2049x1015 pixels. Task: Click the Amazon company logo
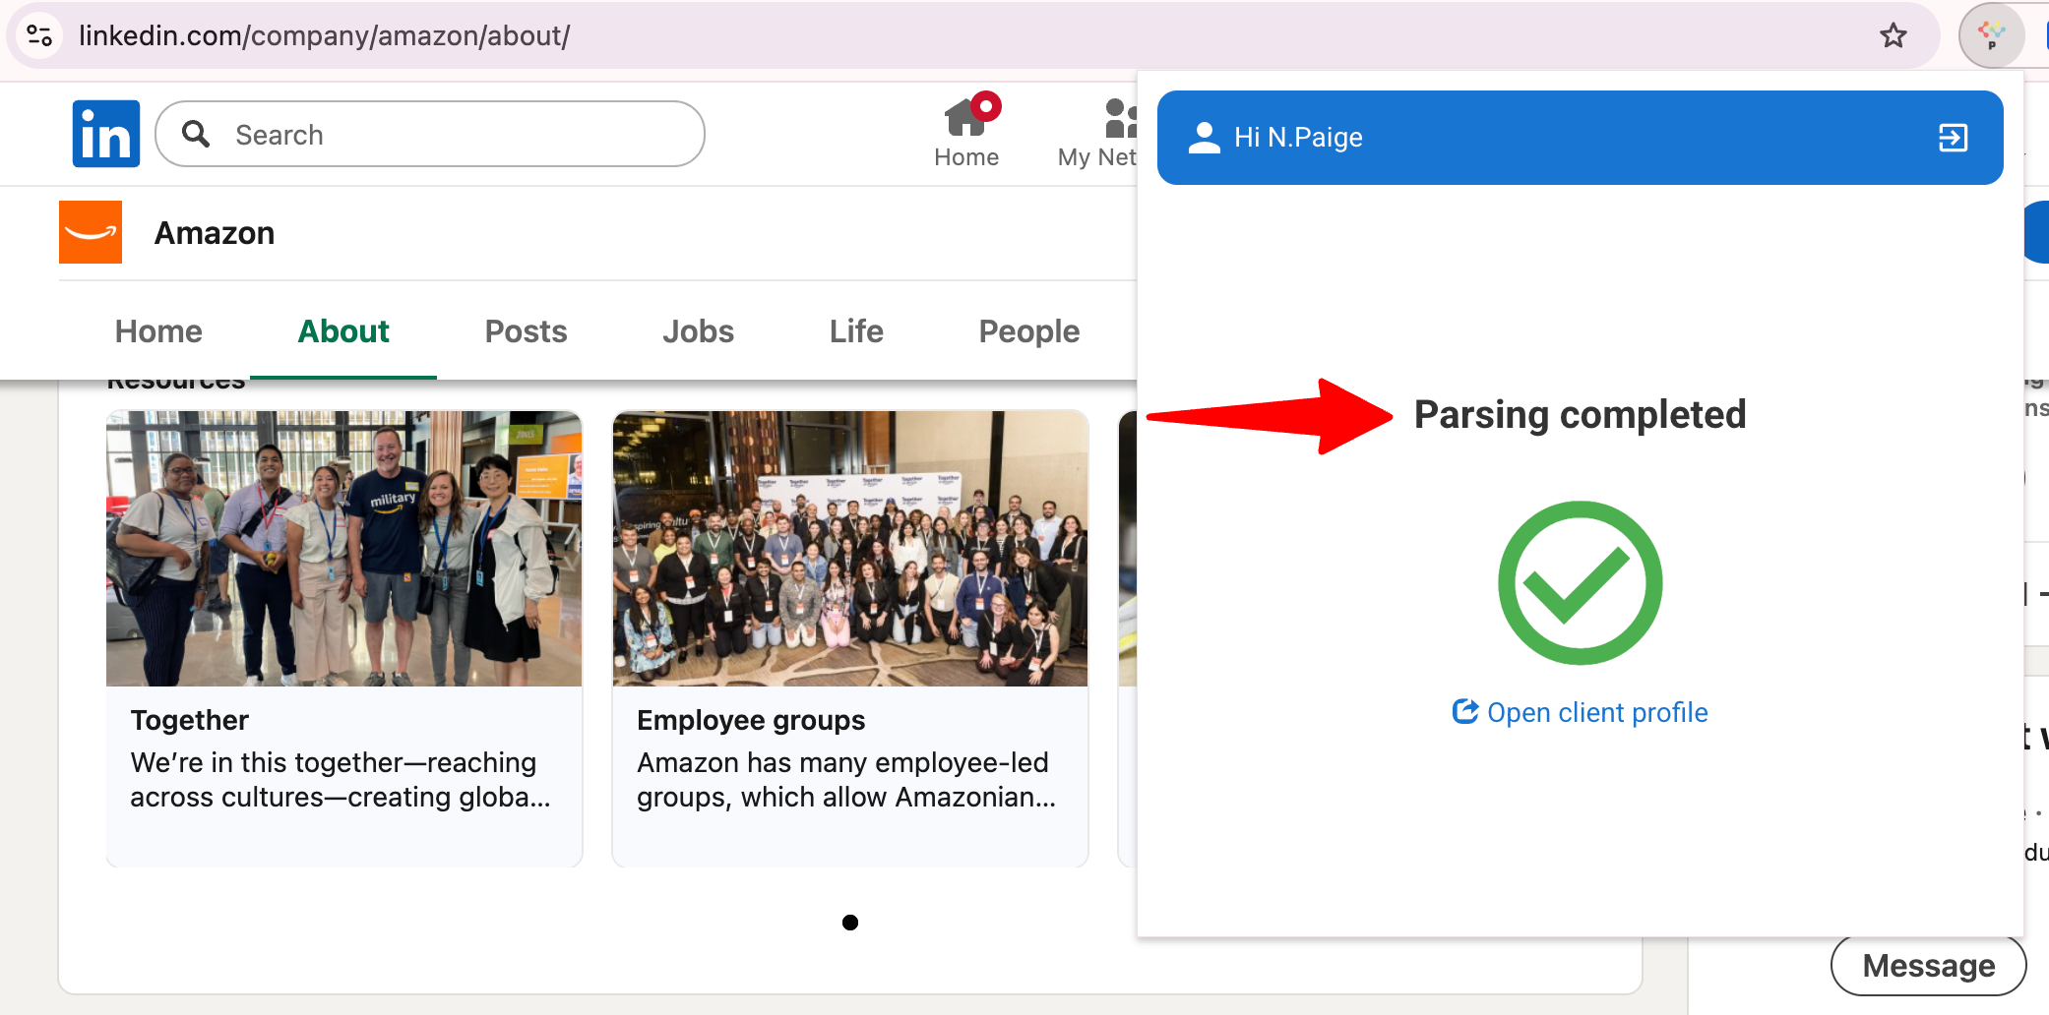click(91, 232)
